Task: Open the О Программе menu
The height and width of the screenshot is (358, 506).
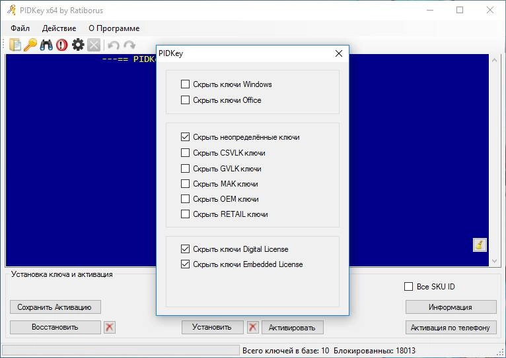Action: tap(114, 28)
